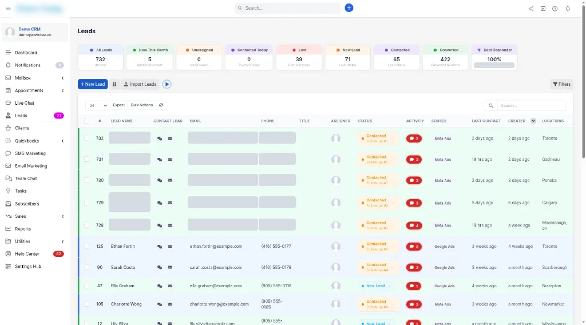The image size is (586, 325).
Task: Click the email icon for Ethan Fortin
Action: point(170,247)
